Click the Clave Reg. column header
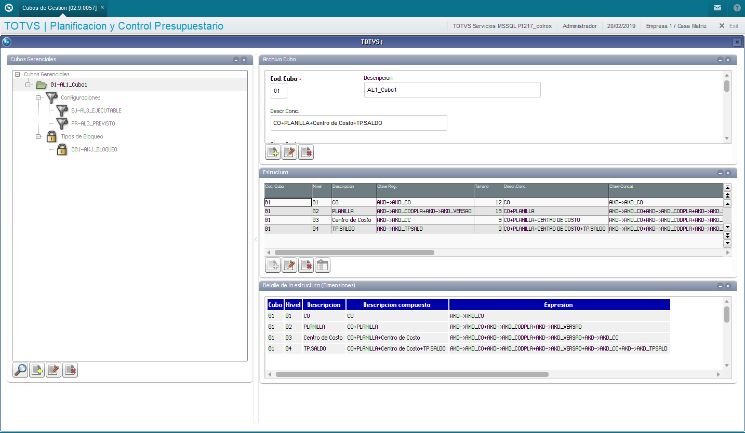Image resolution: width=745 pixels, height=433 pixels. coord(425,190)
